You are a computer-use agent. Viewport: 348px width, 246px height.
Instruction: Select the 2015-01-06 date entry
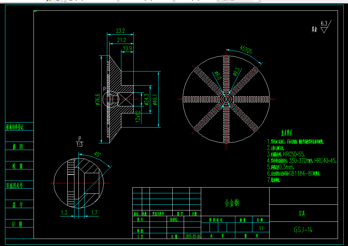click(x=193, y=237)
